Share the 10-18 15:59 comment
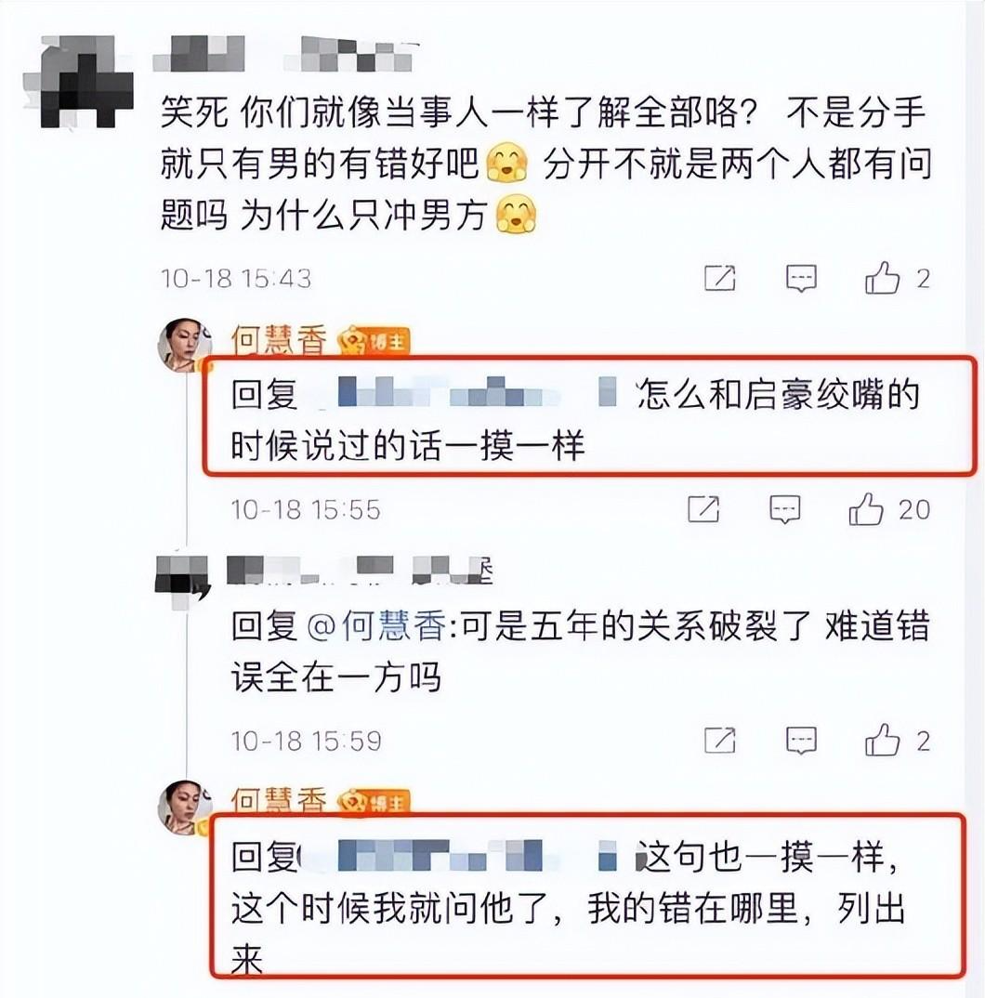Viewport: 985px width, 998px height. tap(719, 741)
